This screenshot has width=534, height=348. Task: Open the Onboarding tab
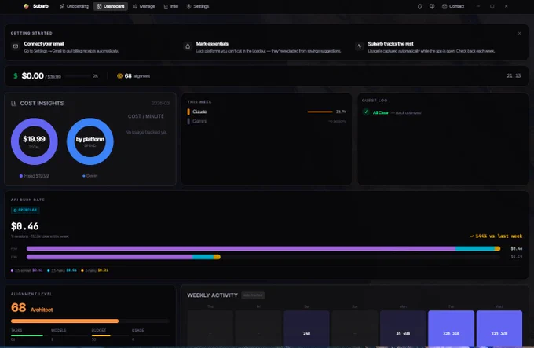coord(74,6)
